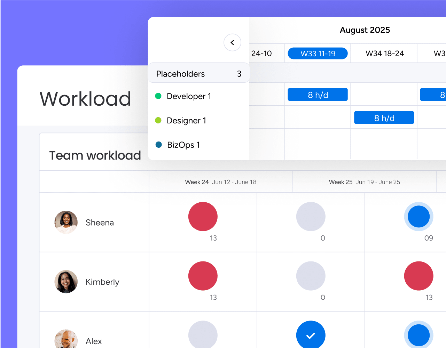Select the highlighted W33 11-19 week
This screenshot has width=446, height=348.
(x=318, y=54)
